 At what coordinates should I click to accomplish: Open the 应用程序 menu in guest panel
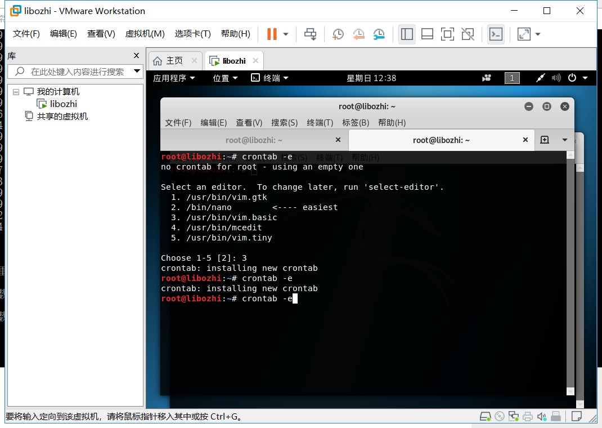174,78
